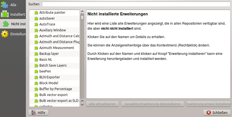Select the AutoTrace plugin entry
Screen dimensions: 232x117
tap(47, 24)
